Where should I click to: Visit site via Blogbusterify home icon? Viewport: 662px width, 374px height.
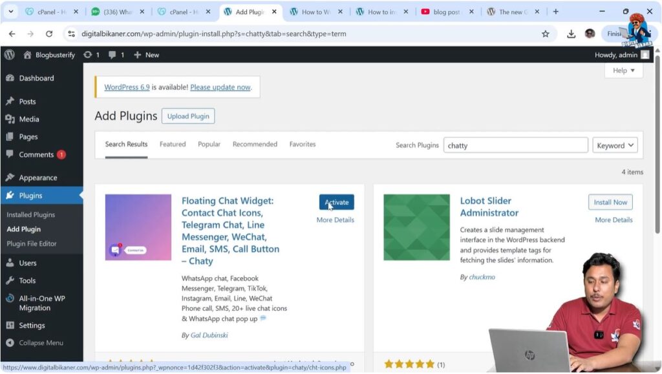pos(49,55)
